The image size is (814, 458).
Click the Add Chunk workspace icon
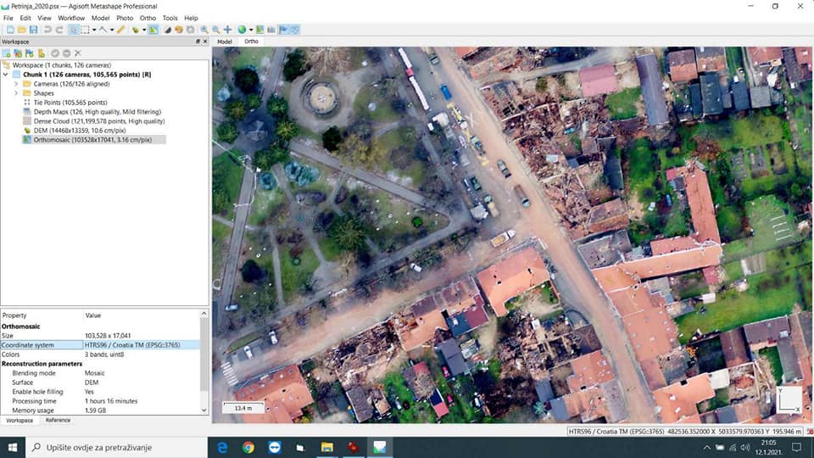(x=7, y=53)
